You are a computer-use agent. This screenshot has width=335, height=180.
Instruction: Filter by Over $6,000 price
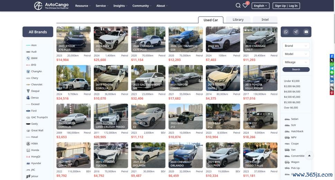[291, 108]
